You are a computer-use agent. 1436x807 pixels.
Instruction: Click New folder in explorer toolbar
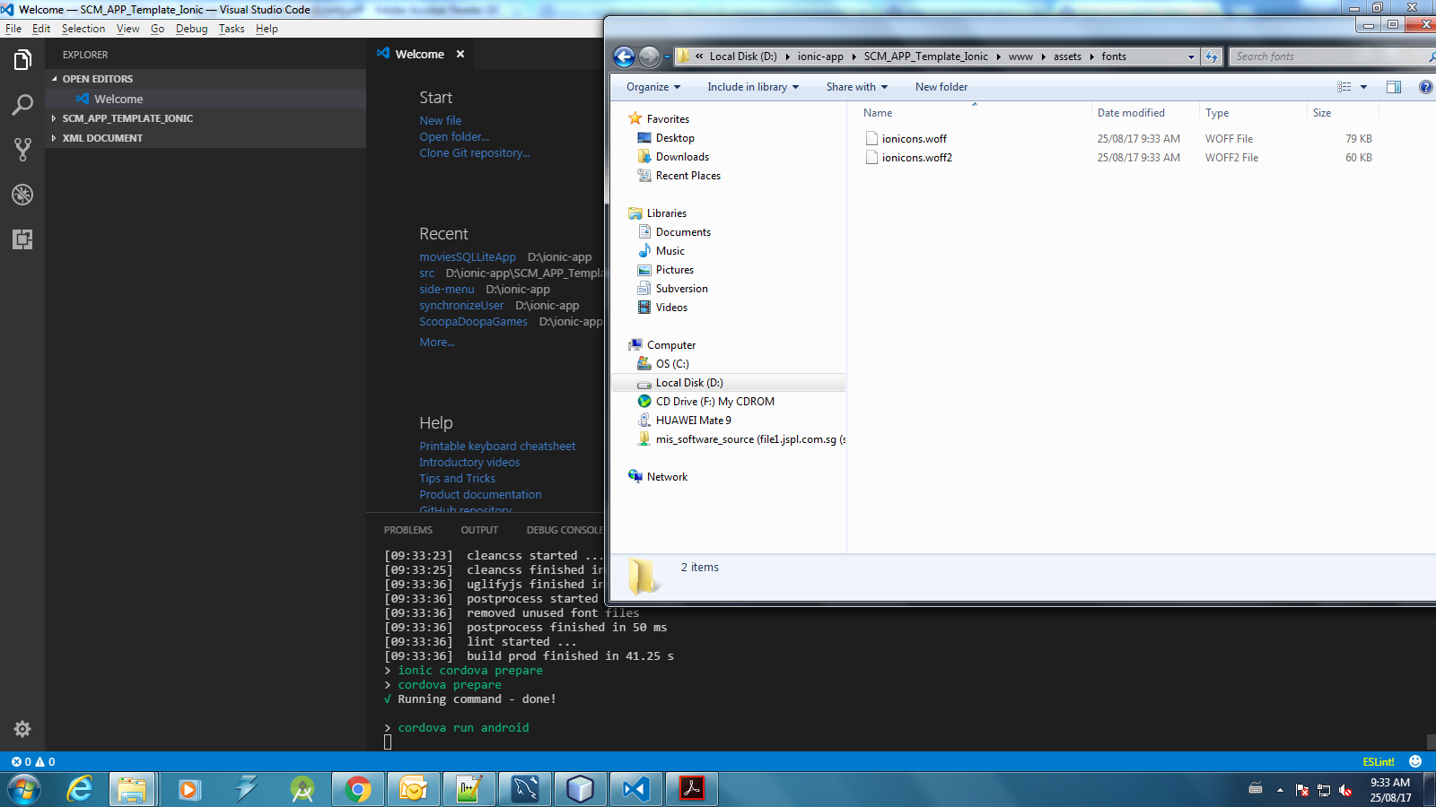click(941, 87)
